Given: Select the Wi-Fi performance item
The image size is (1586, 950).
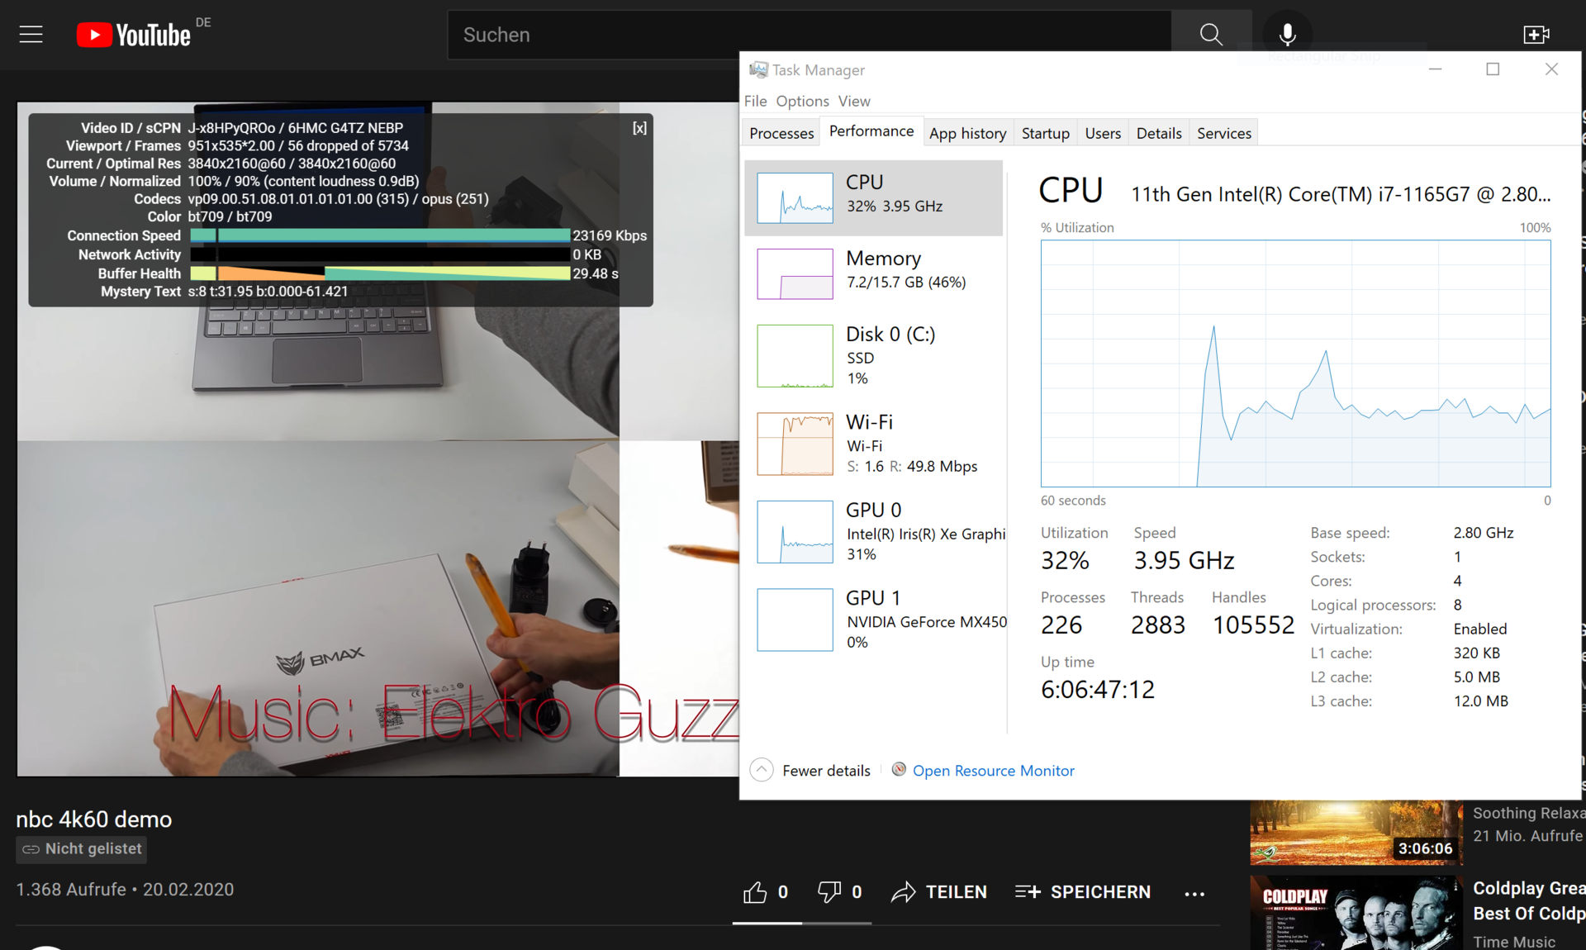Looking at the screenshot, I should point(873,444).
